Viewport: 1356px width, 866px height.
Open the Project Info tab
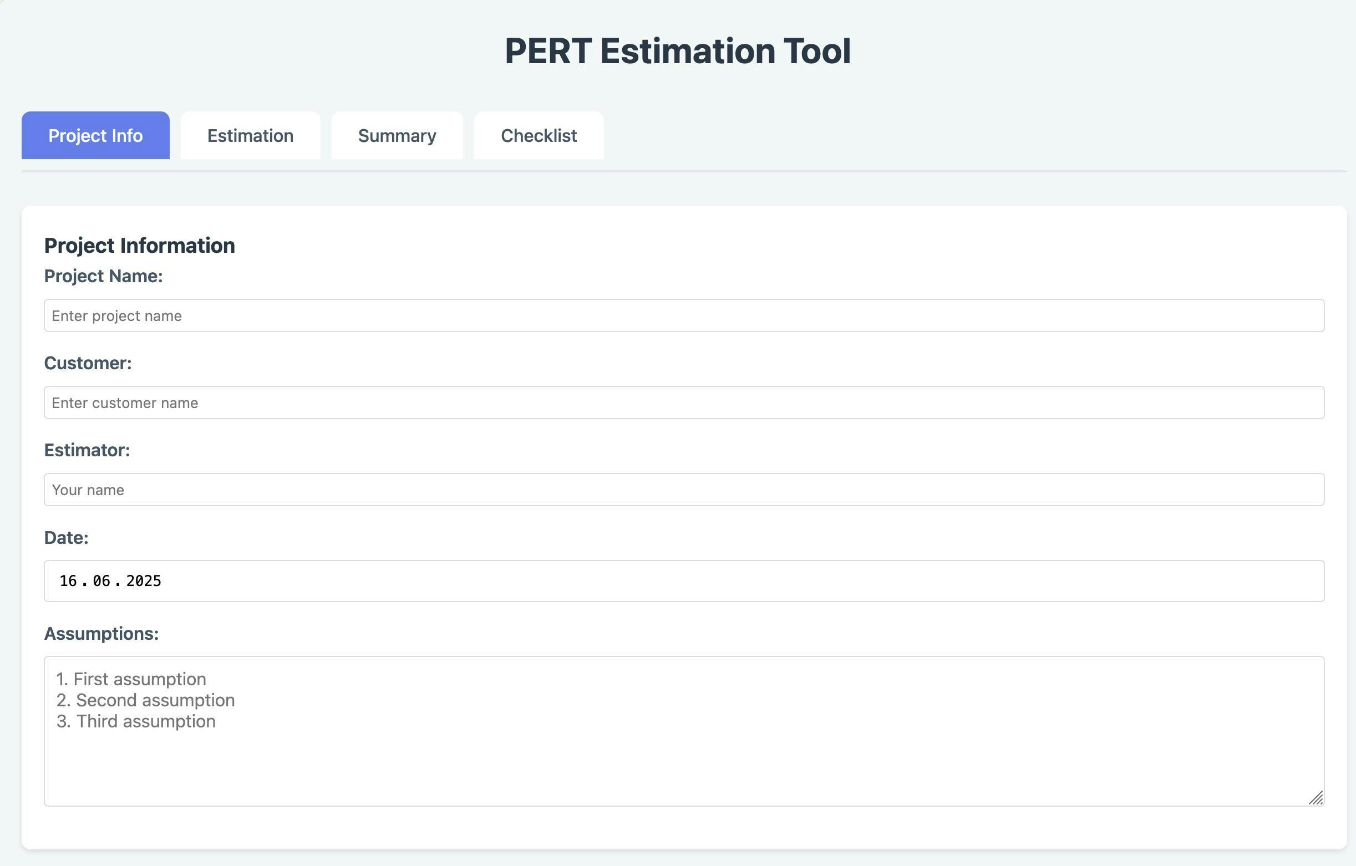[x=95, y=136]
